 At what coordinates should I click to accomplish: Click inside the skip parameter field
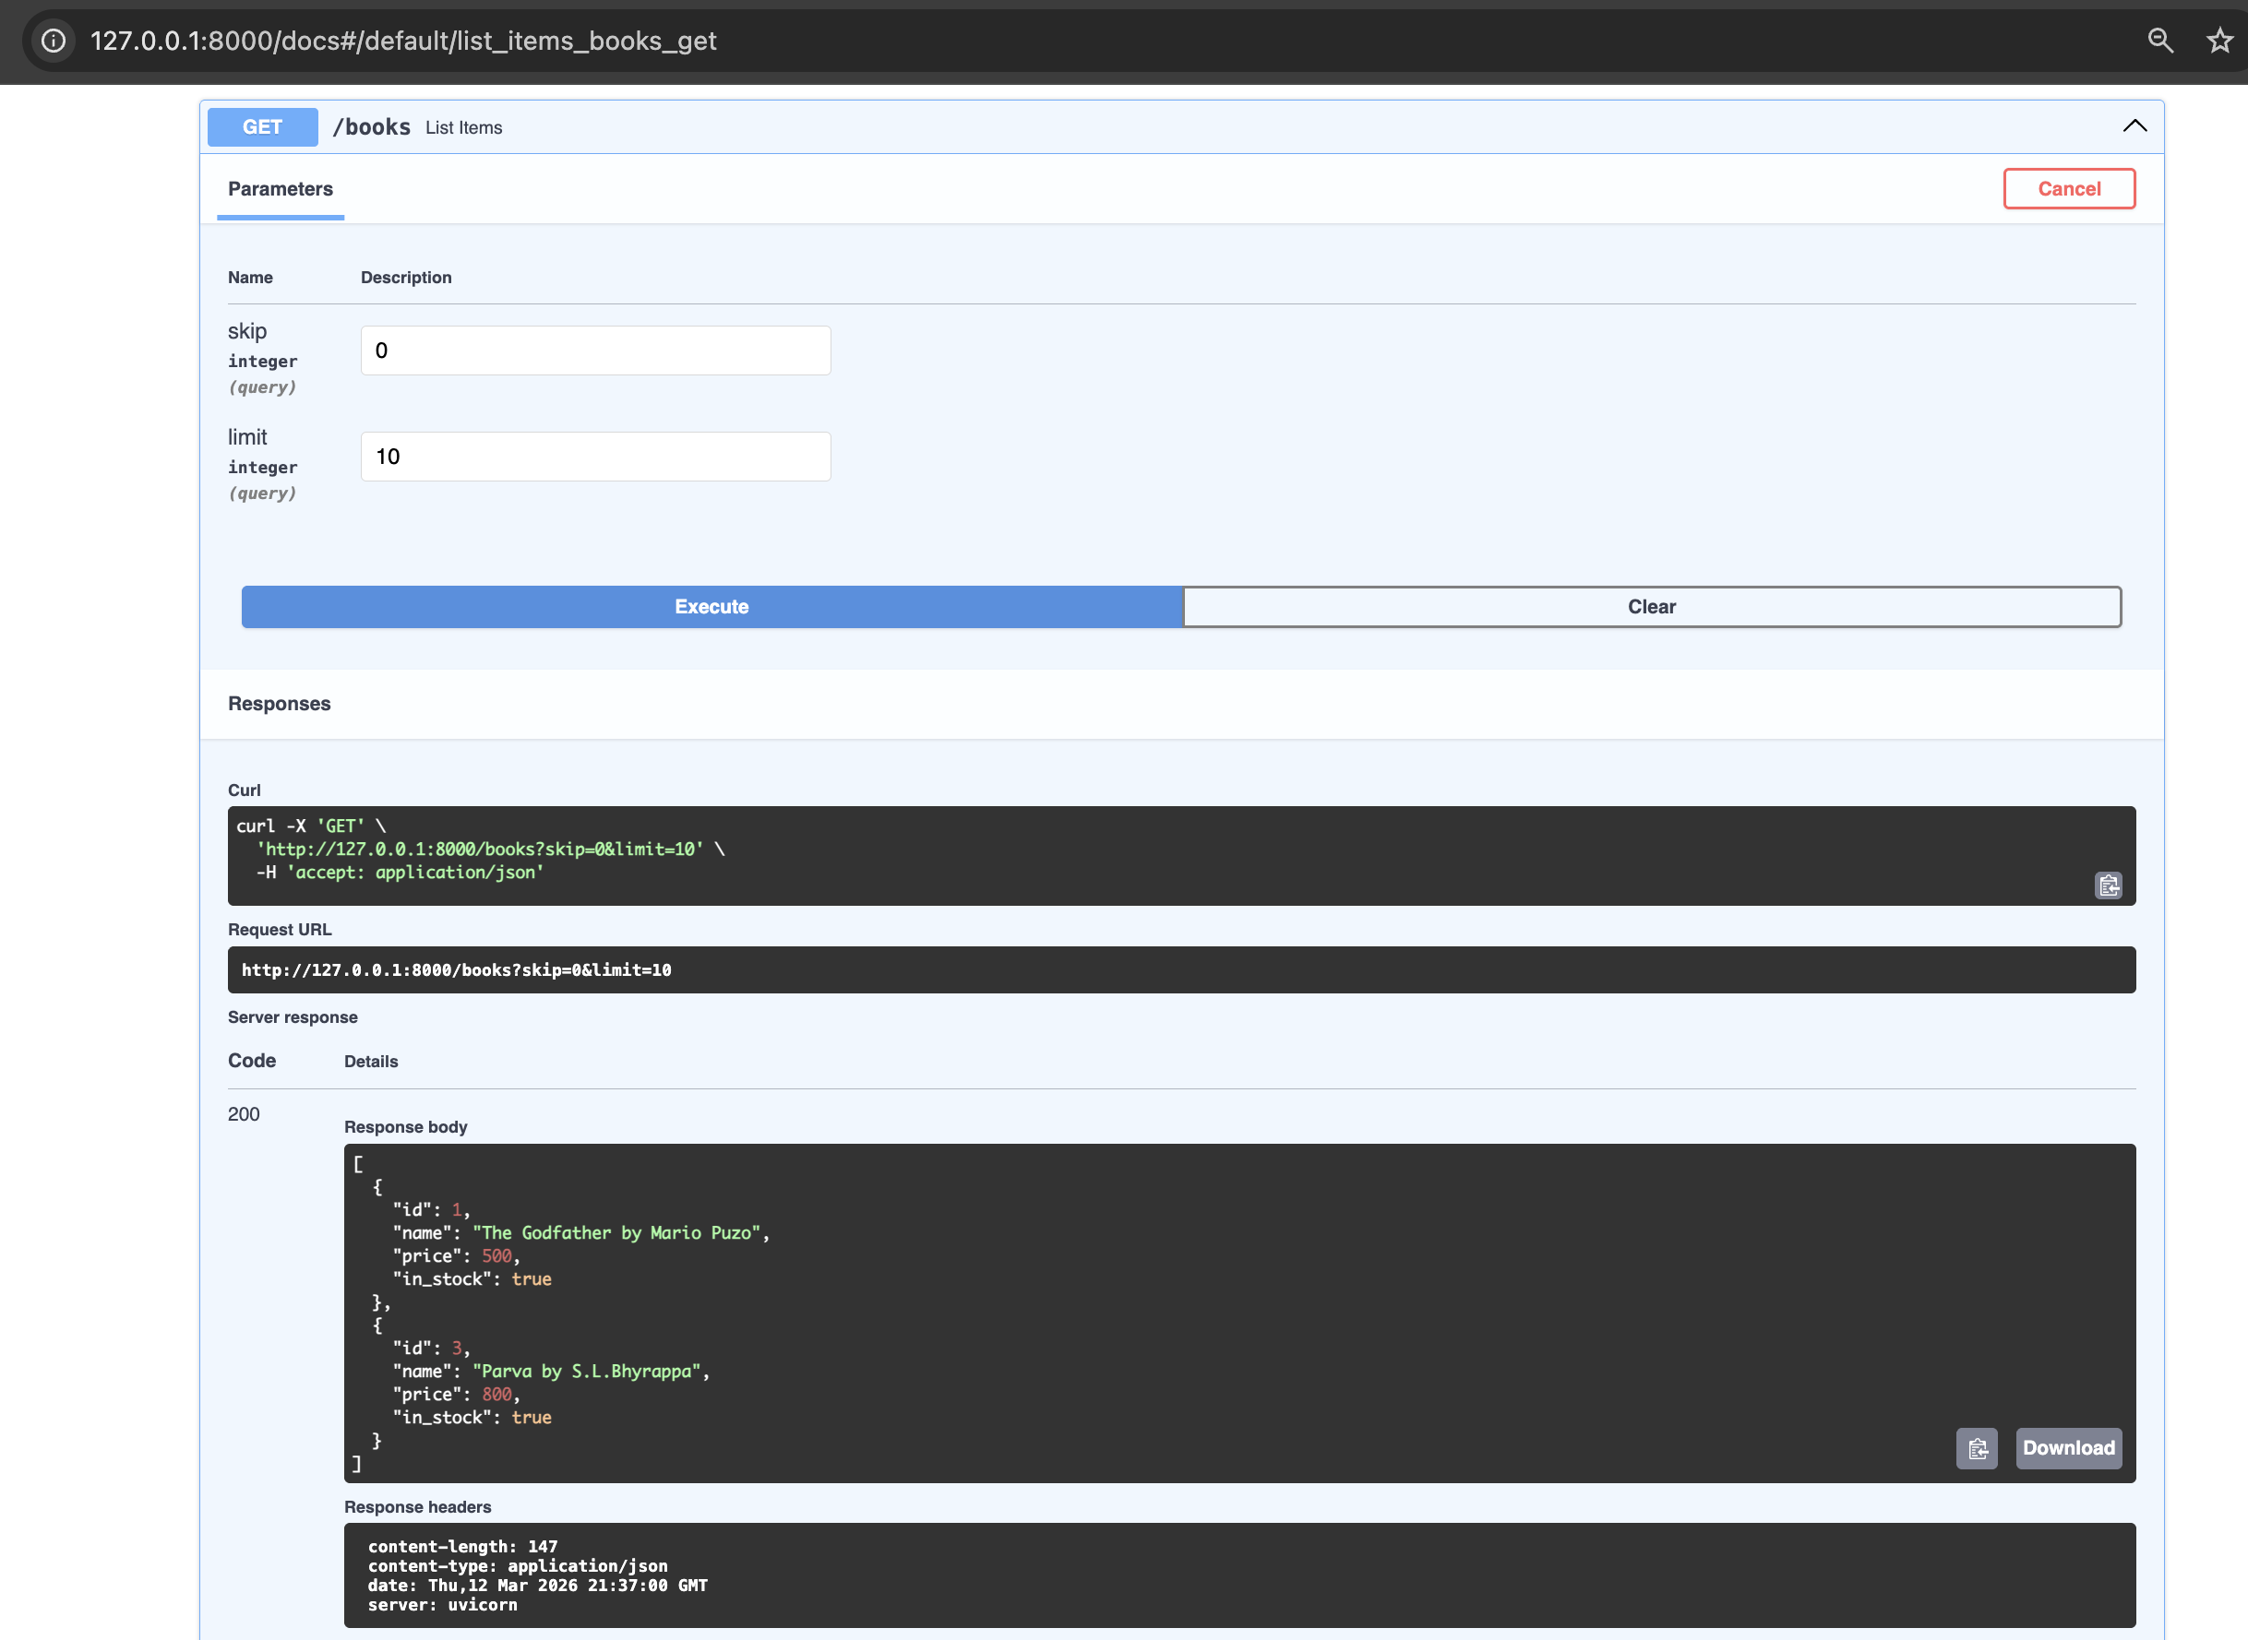tap(595, 350)
